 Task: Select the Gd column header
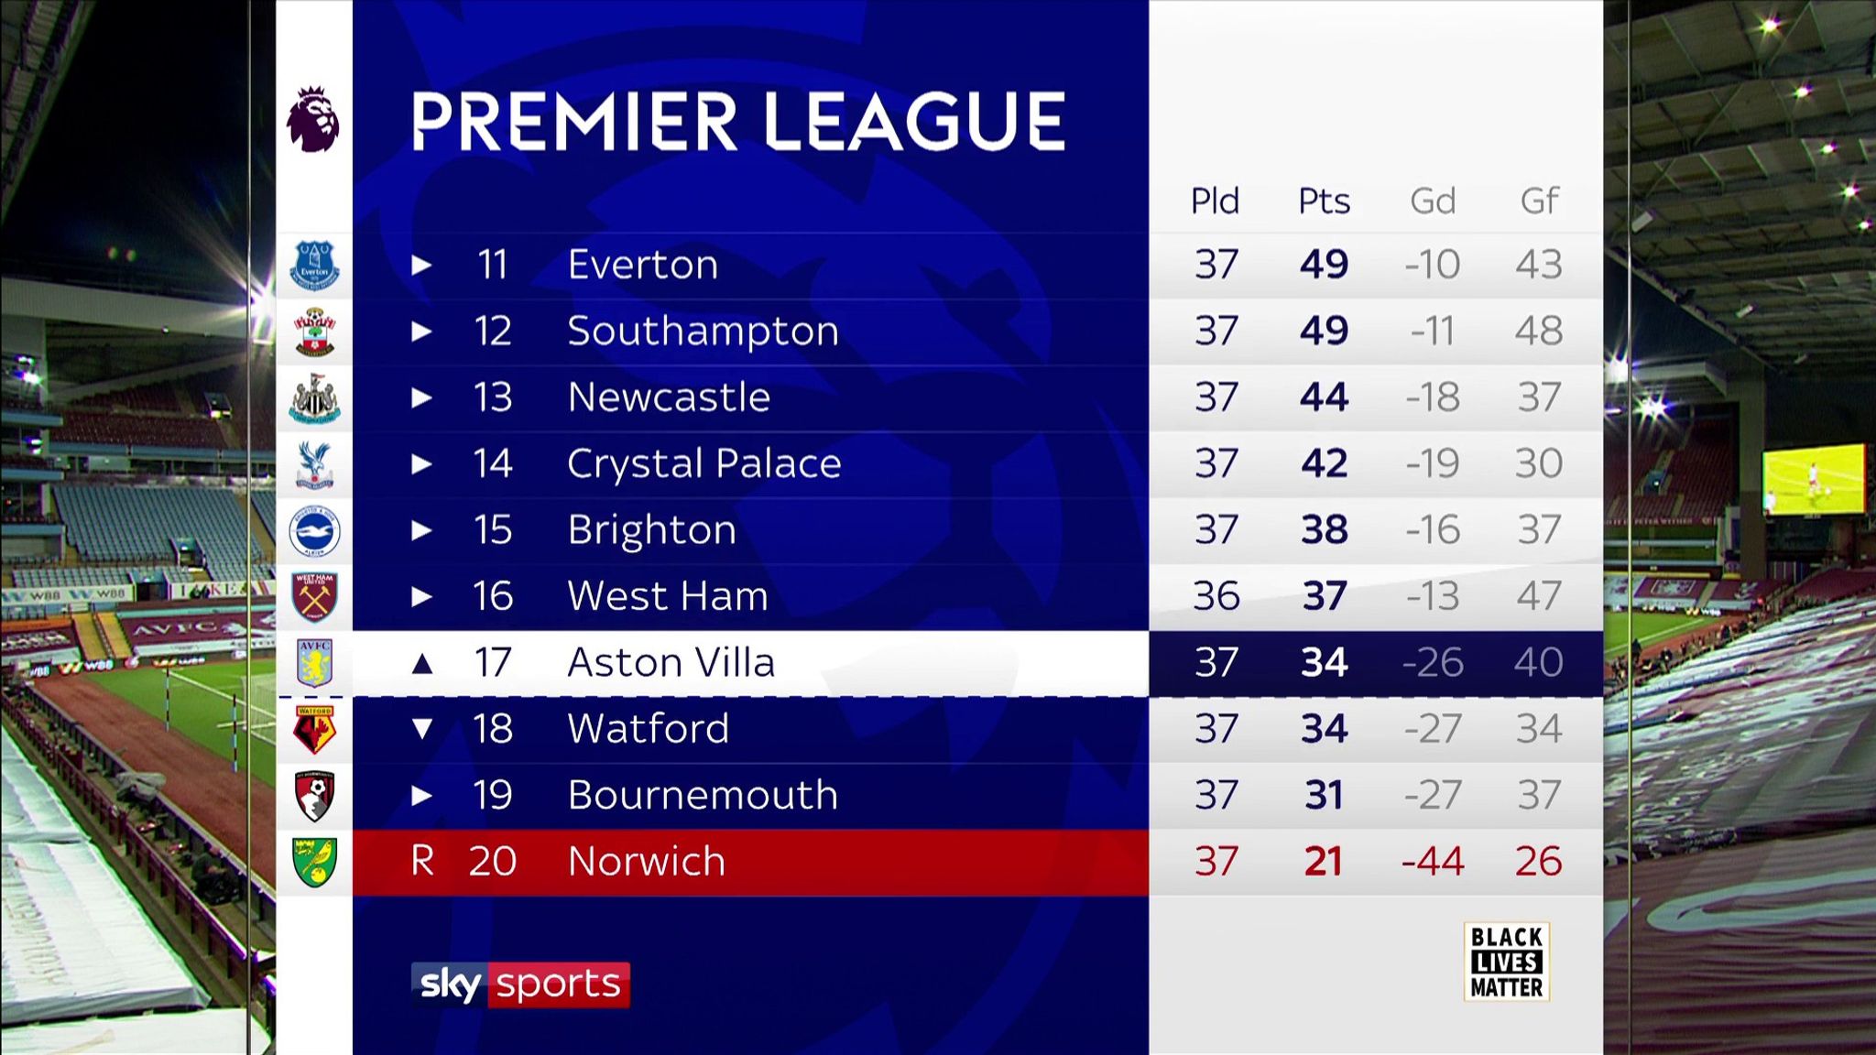[x=1433, y=201]
